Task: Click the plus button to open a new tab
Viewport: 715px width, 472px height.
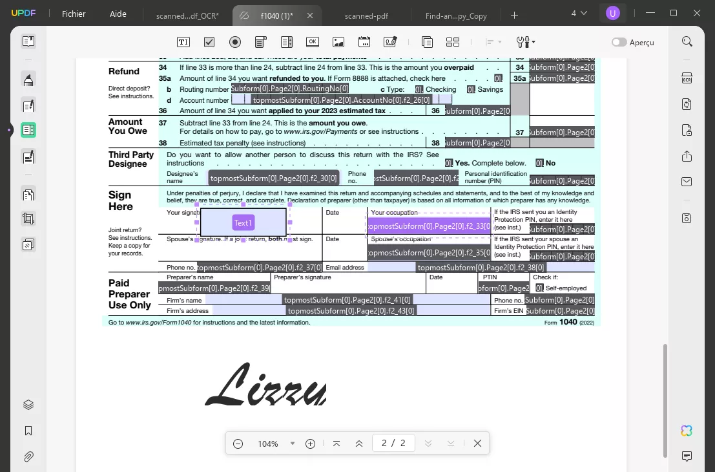Action: point(512,14)
